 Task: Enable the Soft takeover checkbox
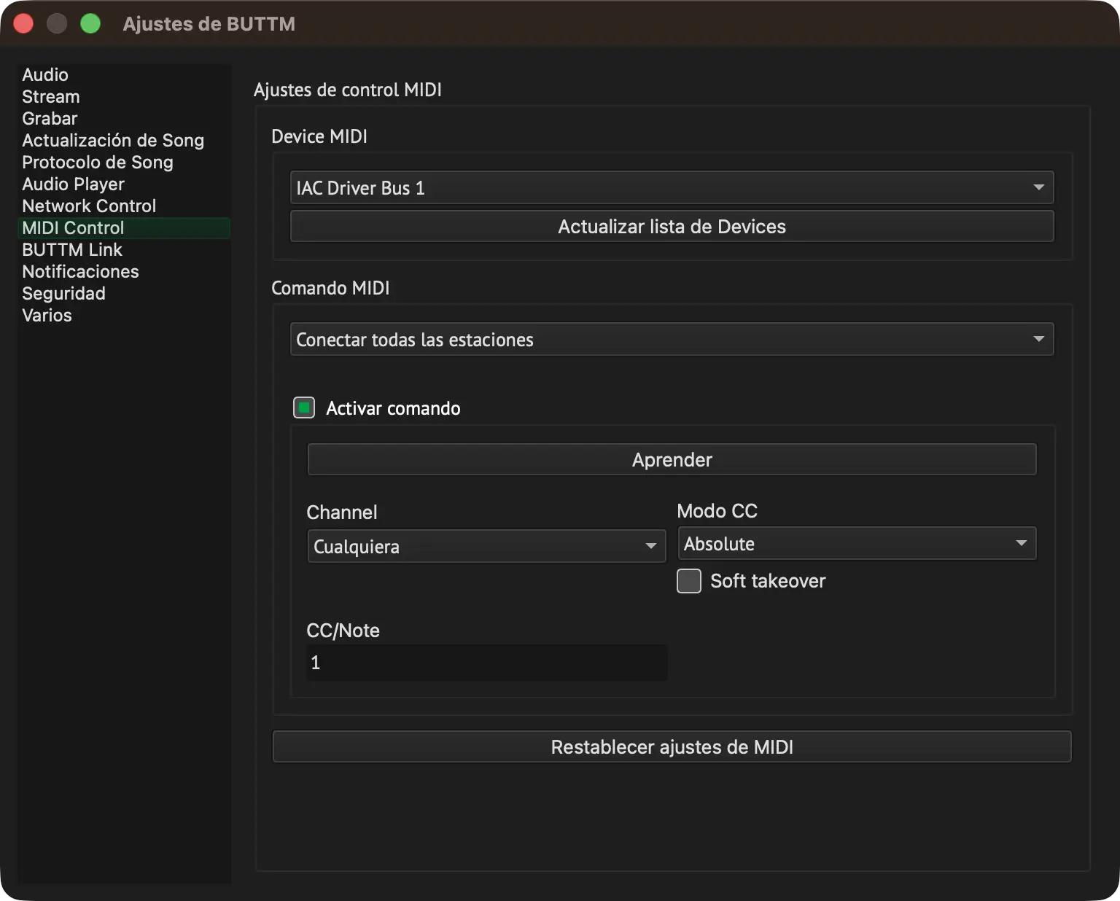[689, 581]
